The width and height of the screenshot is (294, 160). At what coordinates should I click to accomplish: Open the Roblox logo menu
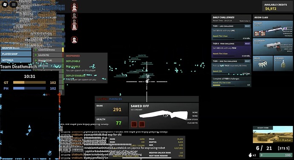[5, 4]
